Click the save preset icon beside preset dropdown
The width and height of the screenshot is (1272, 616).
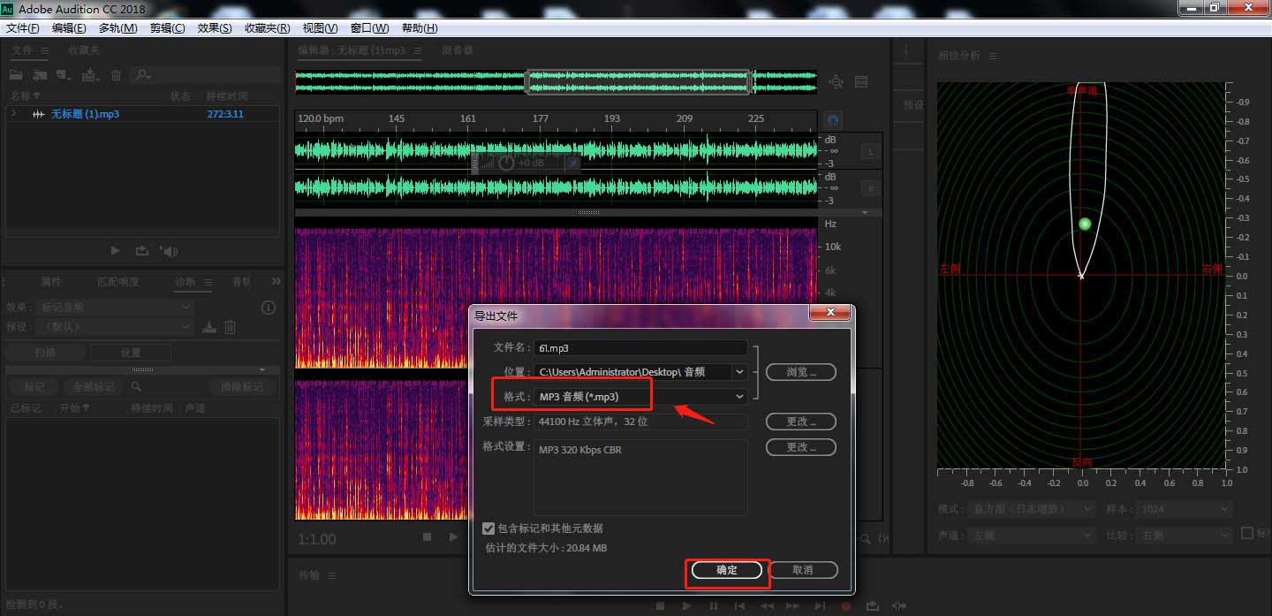click(209, 328)
